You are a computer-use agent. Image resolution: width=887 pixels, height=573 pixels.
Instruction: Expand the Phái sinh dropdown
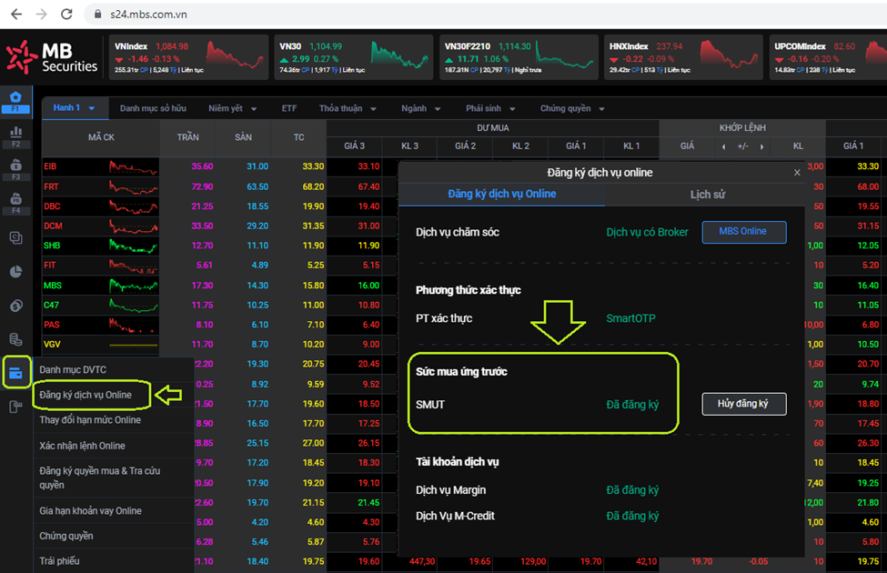click(512, 108)
